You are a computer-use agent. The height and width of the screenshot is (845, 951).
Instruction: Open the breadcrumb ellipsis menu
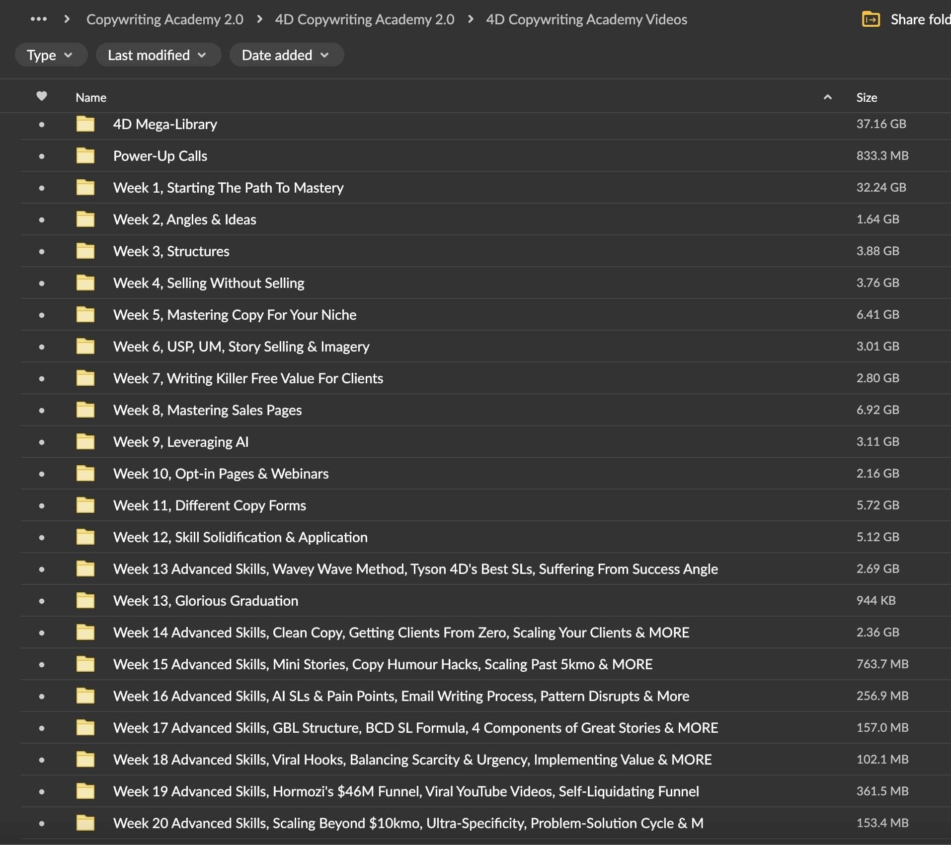tap(38, 19)
